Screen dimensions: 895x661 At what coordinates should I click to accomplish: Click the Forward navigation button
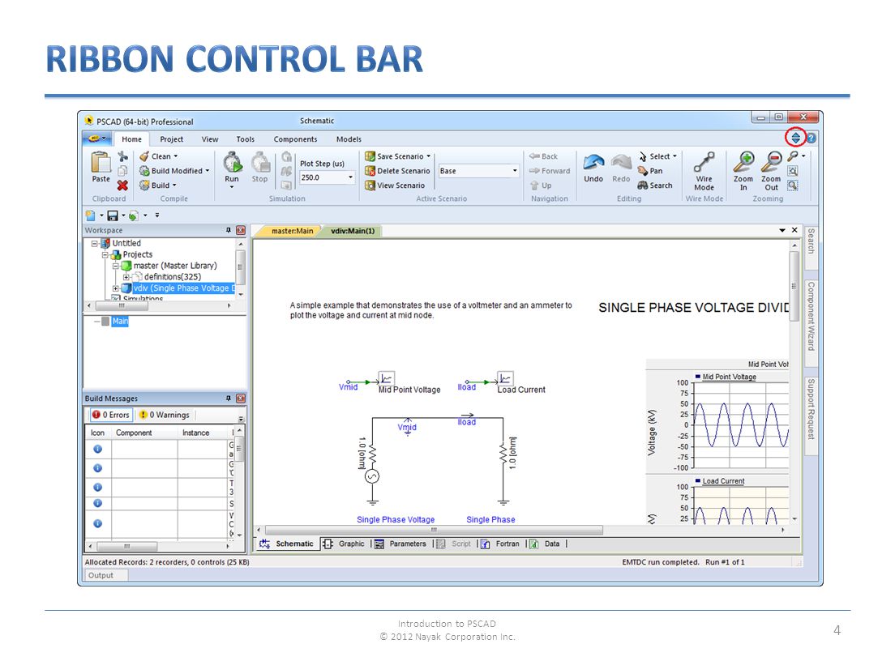(x=550, y=171)
